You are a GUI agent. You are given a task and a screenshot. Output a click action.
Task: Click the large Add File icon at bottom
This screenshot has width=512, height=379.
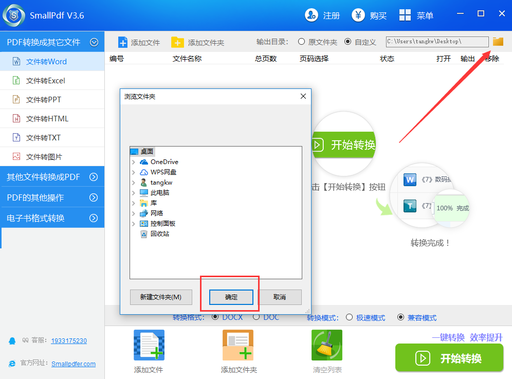(x=149, y=345)
